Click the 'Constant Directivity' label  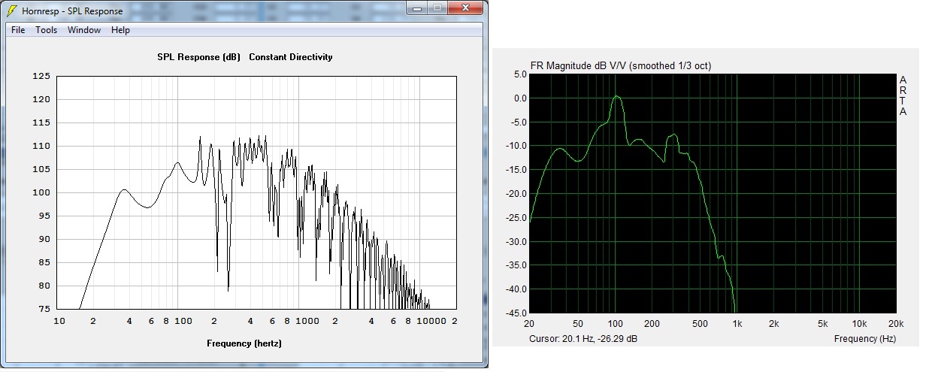[x=290, y=57]
